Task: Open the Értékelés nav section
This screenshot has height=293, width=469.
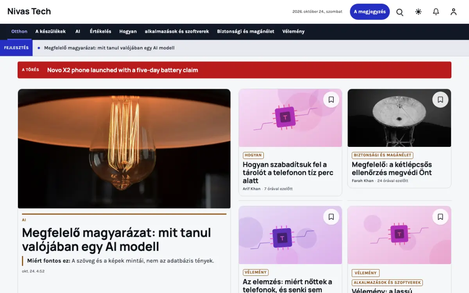Action: [x=100, y=31]
